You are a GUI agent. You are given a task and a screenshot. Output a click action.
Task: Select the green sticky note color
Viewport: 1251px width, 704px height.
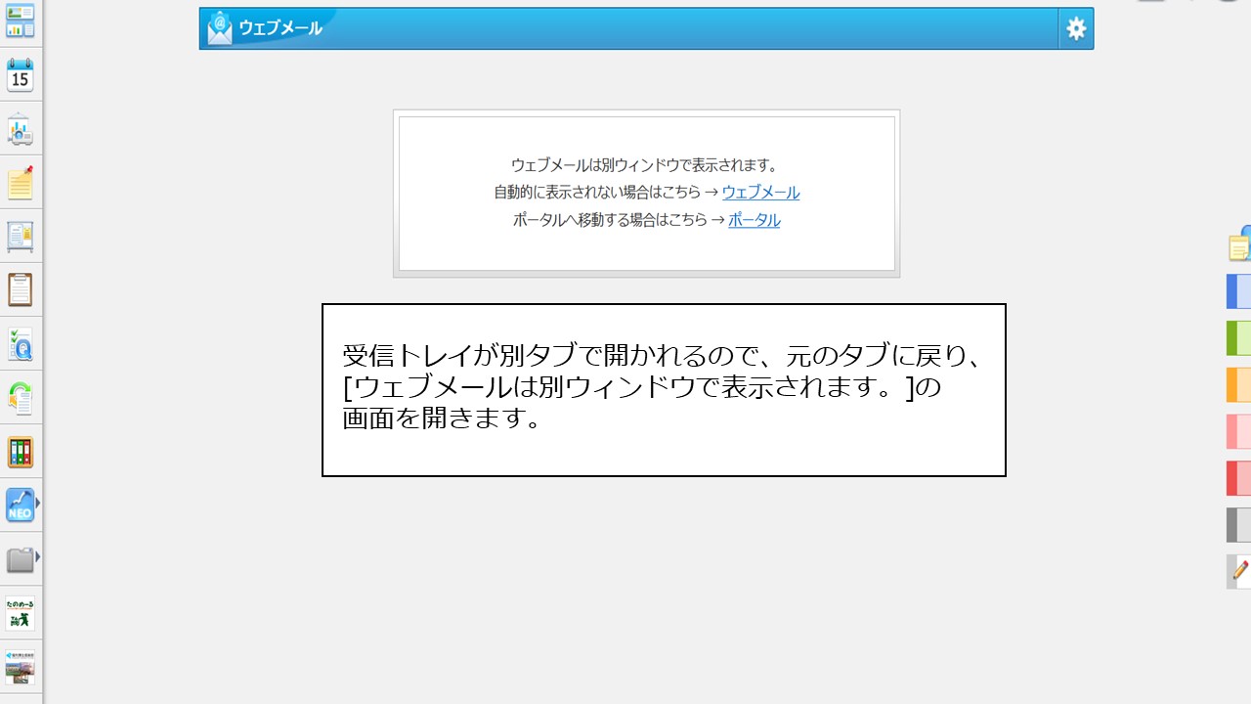(x=1239, y=338)
